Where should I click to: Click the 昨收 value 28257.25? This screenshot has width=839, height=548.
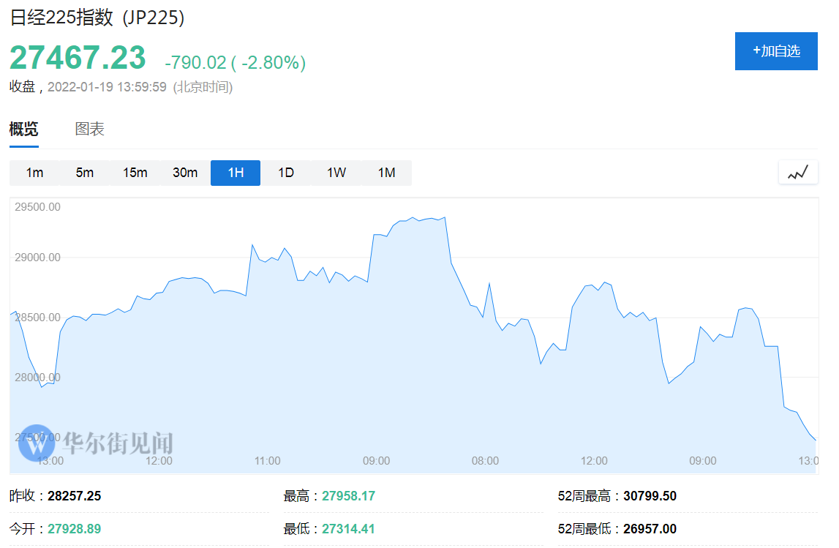tap(75, 496)
